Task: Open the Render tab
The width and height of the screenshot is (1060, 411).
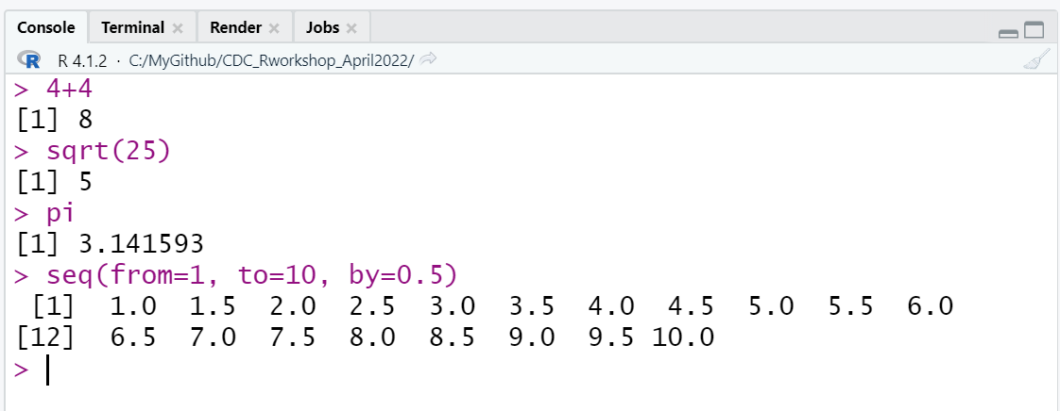Action: tap(235, 27)
